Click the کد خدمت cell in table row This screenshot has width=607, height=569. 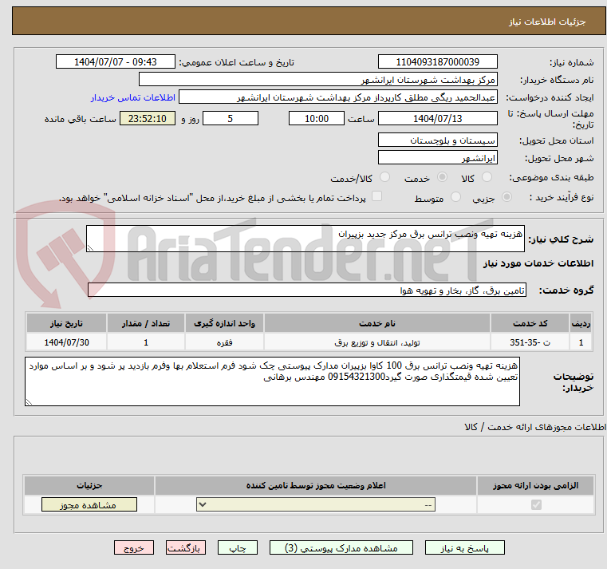coord(529,342)
